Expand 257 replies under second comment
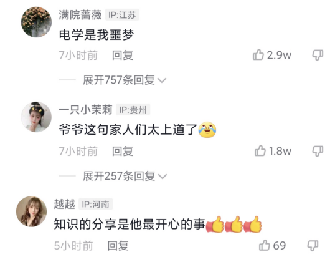 125,176
